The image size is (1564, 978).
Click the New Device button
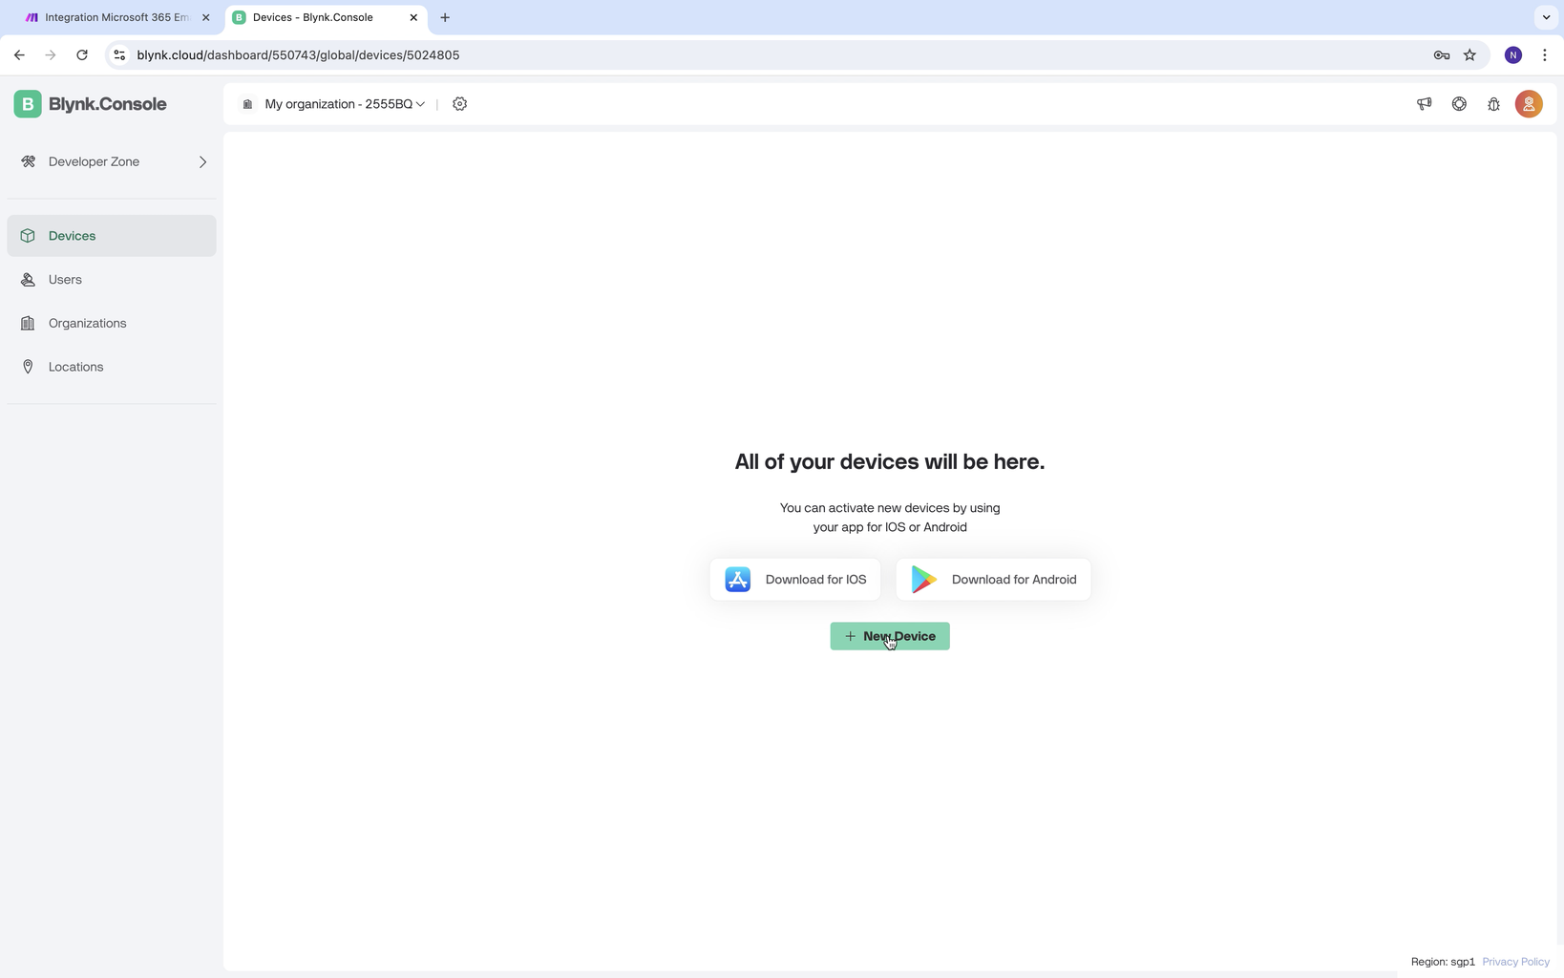pyautogui.click(x=890, y=636)
